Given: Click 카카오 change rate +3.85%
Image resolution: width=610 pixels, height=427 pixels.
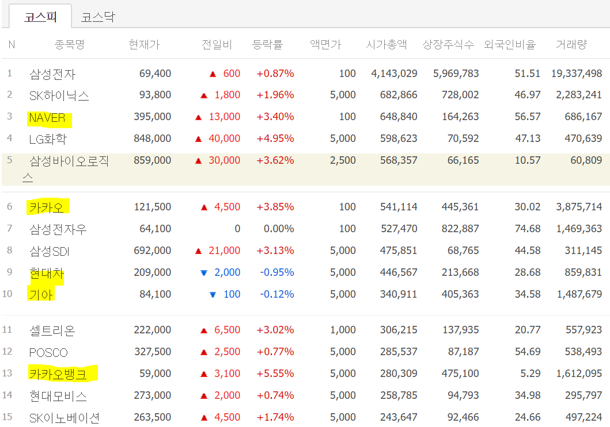Looking at the screenshot, I should pyautogui.click(x=275, y=206).
